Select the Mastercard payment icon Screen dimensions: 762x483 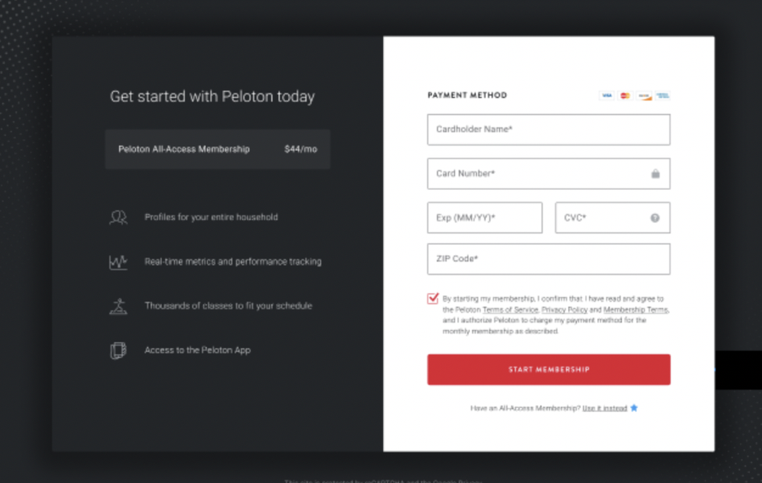625,95
